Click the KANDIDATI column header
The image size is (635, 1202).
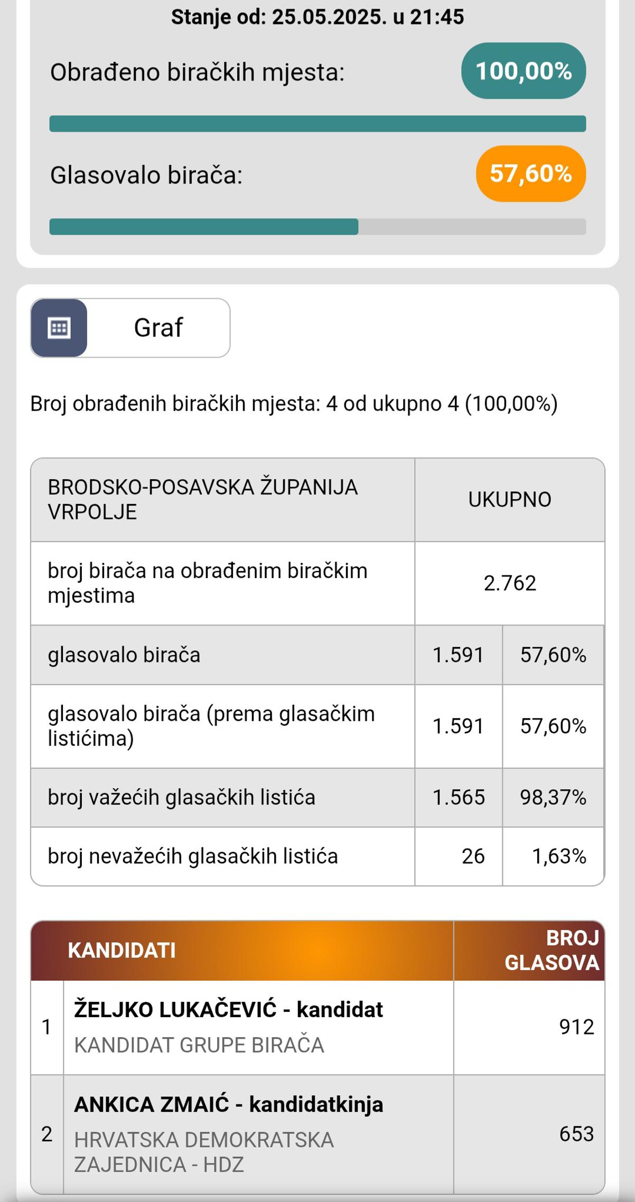tap(122, 951)
